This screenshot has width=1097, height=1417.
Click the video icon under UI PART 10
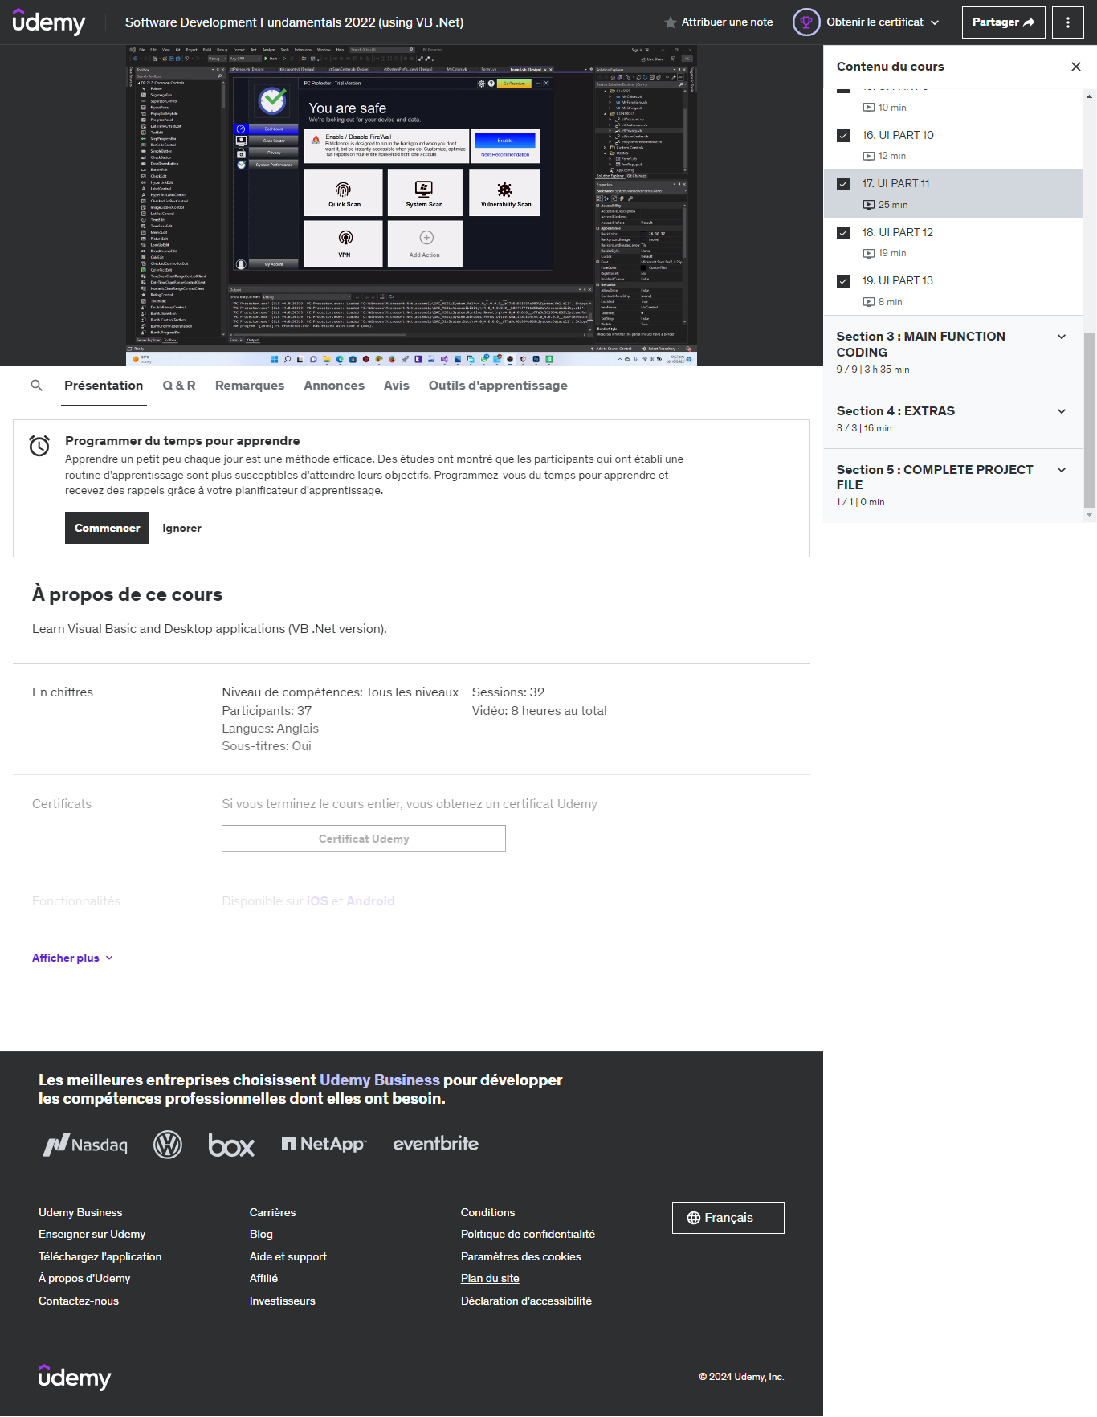(x=868, y=156)
